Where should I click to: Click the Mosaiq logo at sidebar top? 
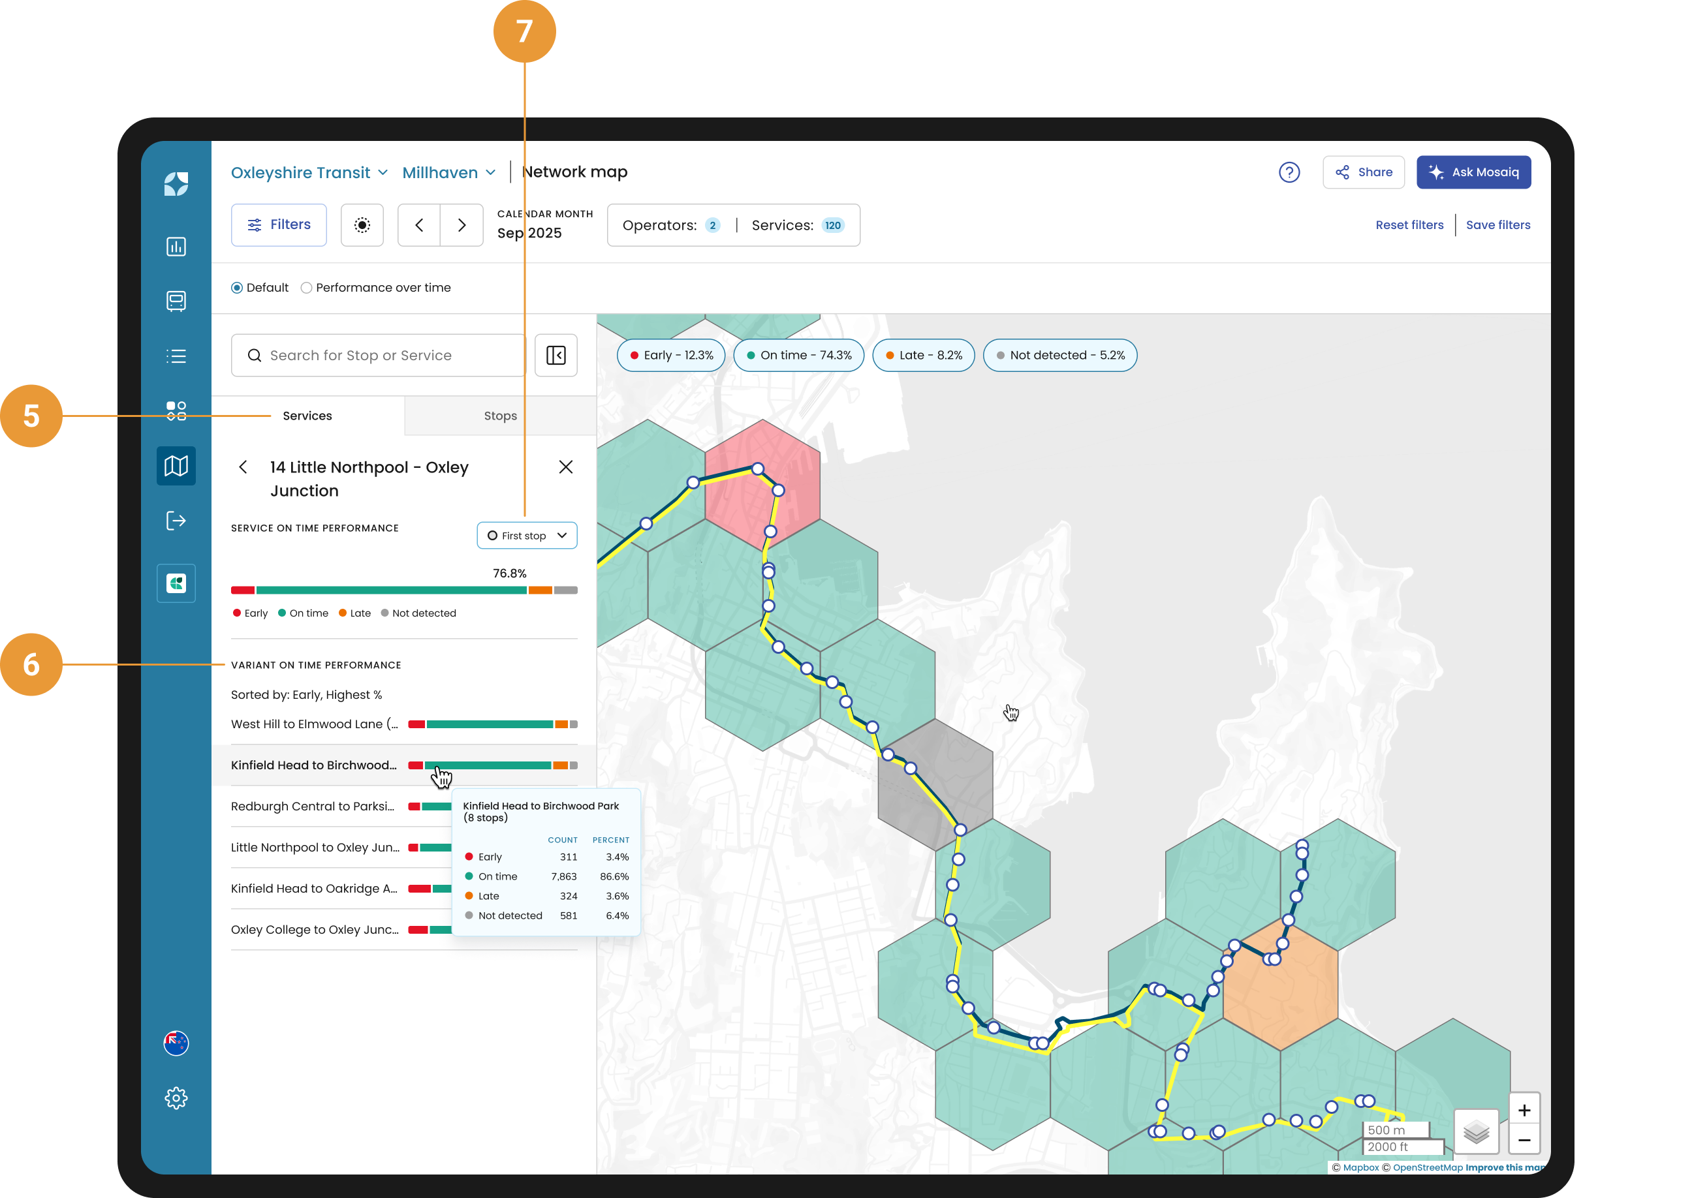[x=176, y=184]
